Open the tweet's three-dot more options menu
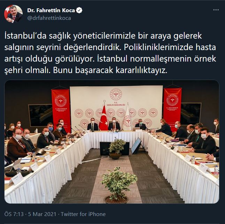This screenshot has width=225, height=224. pyautogui.click(x=216, y=10)
